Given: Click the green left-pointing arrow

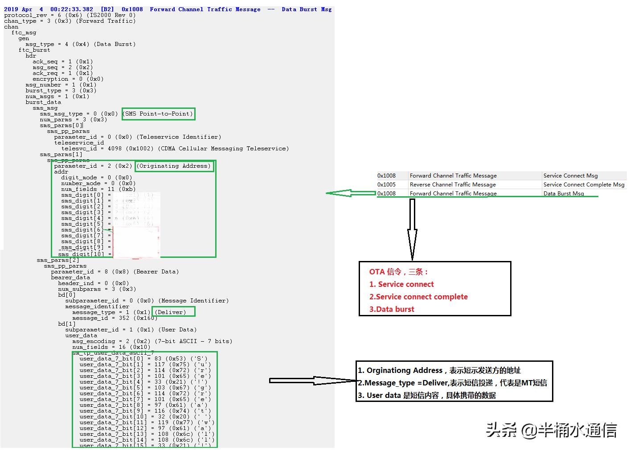Looking at the screenshot, I should tap(351, 193).
